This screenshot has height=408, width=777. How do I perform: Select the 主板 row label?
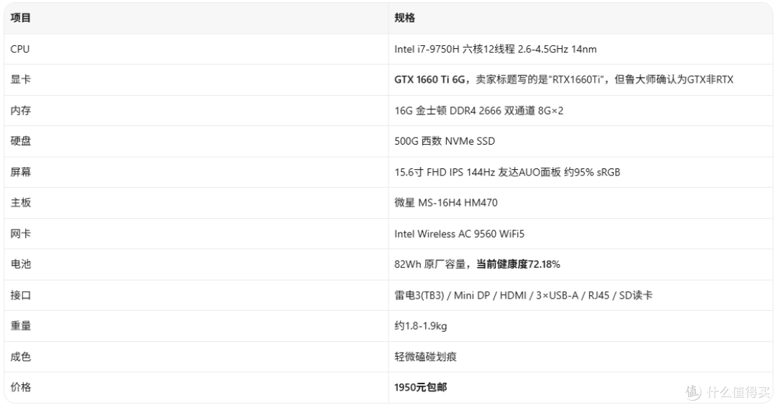tap(20, 202)
